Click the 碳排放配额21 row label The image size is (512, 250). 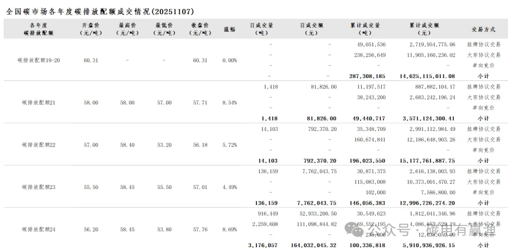click(x=39, y=103)
